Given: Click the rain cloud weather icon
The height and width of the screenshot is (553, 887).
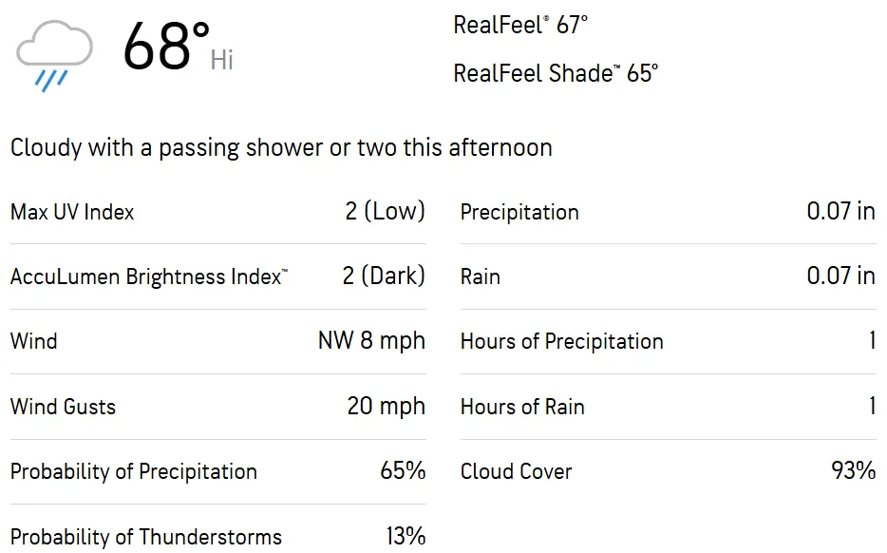Looking at the screenshot, I should click(x=54, y=55).
